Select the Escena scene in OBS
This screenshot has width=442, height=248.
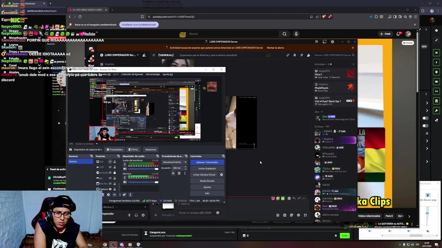pos(80,161)
